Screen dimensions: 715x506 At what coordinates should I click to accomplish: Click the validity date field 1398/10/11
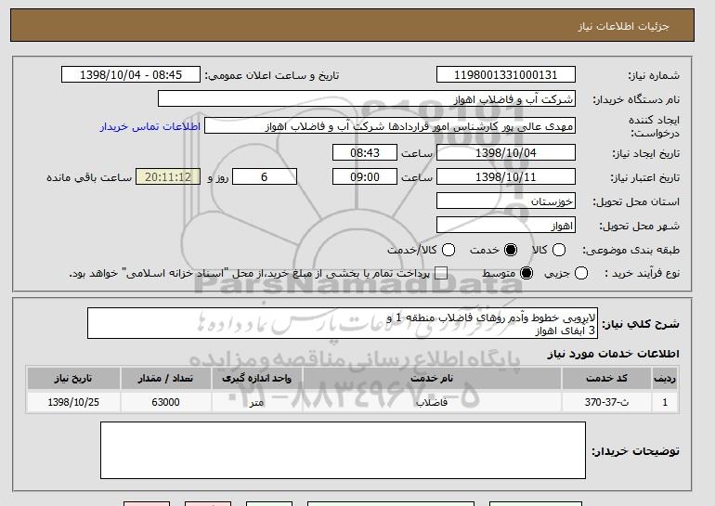tap(506, 177)
